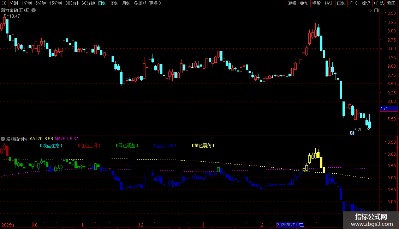The width and height of the screenshot is (399, 229).
Task: Select the 60分钟 period tab
Action: [88, 3]
